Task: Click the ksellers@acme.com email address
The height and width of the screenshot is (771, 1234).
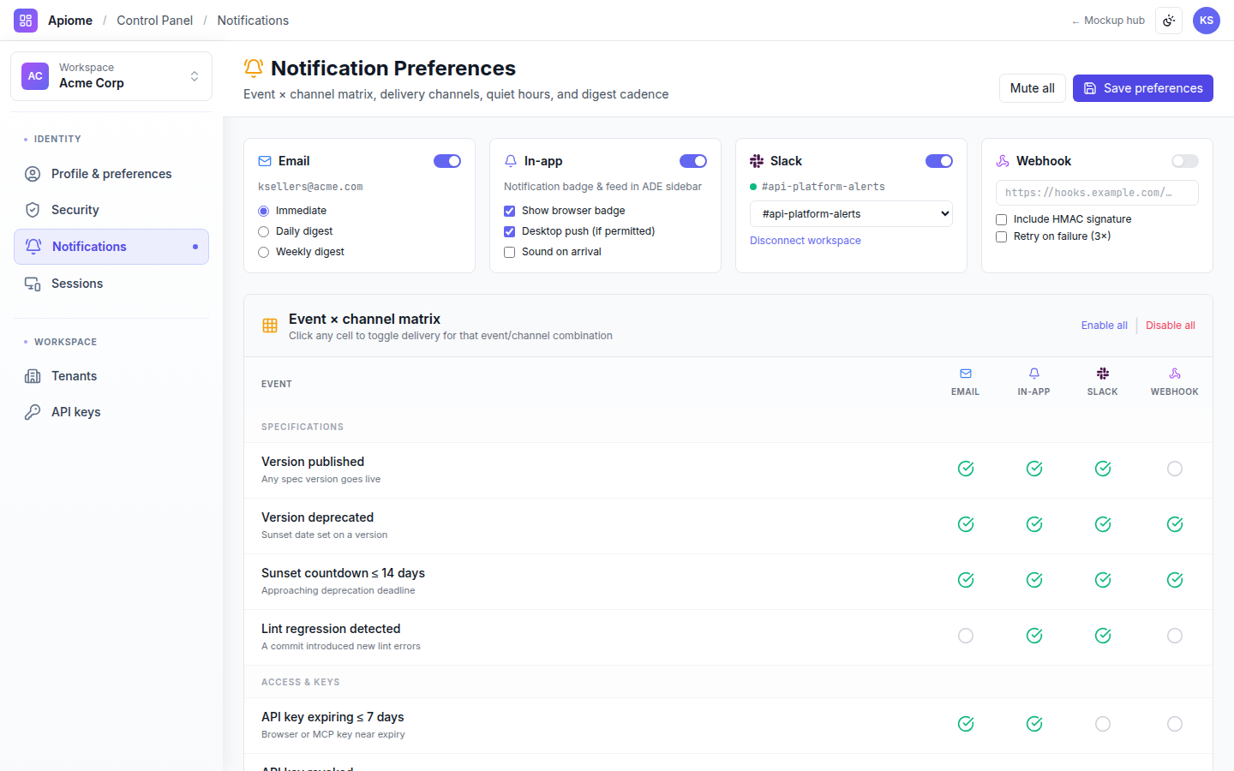Action: tap(310, 187)
